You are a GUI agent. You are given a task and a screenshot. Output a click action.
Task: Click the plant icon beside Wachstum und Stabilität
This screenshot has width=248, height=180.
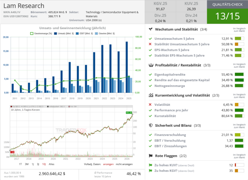coord(151,29)
